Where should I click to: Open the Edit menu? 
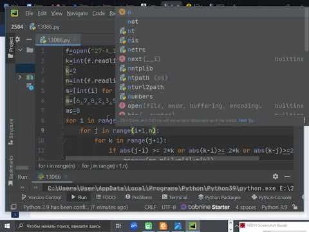pos(42,14)
